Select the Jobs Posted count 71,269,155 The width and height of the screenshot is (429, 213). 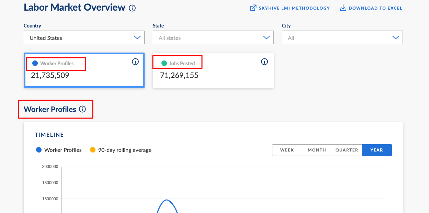coord(179,76)
